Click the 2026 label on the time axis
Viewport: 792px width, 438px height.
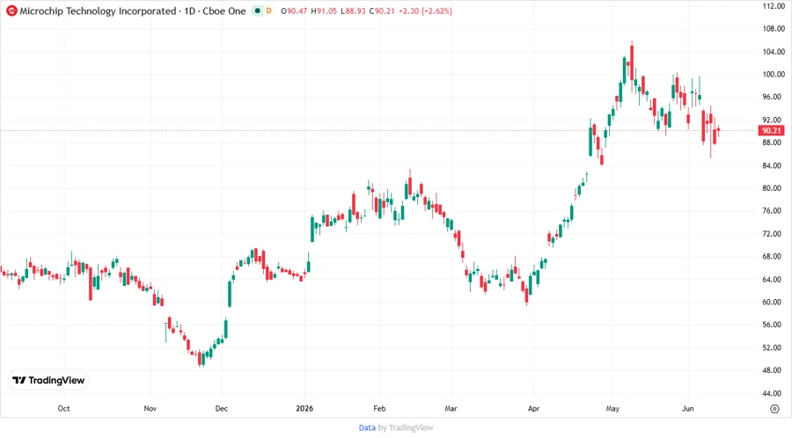coord(304,408)
